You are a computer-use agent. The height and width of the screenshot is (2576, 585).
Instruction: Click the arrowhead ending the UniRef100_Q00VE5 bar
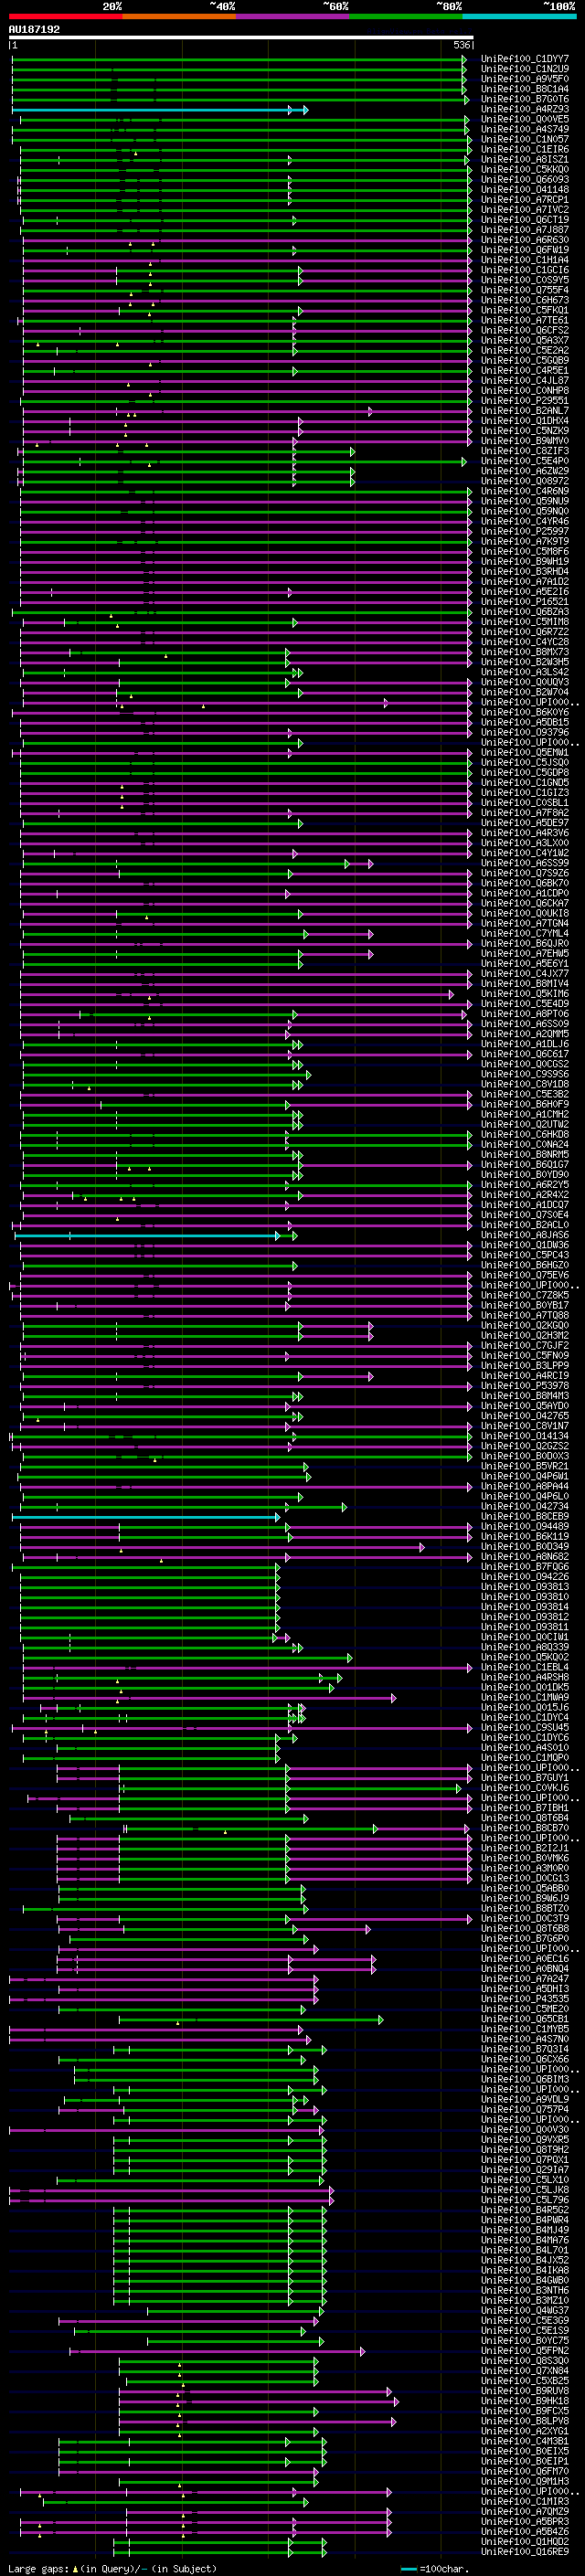click(466, 120)
